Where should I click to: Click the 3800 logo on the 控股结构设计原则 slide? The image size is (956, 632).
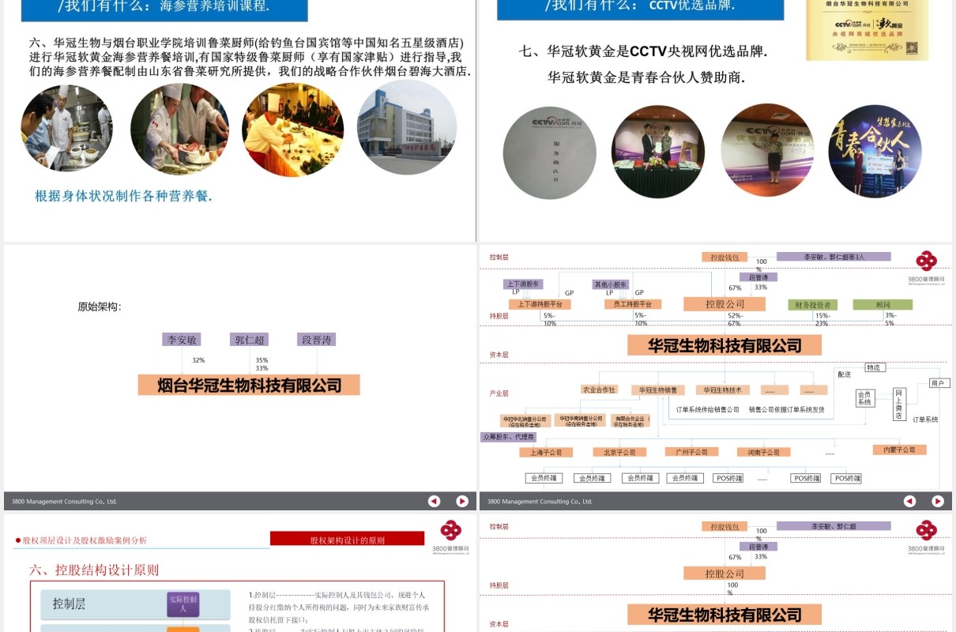pos(451,536)
